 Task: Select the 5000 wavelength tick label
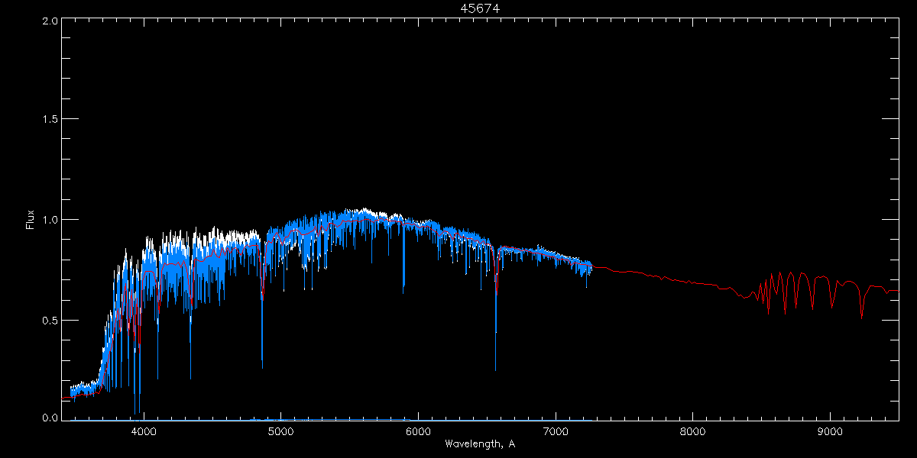pyautogui.click(x=281, y=431)
